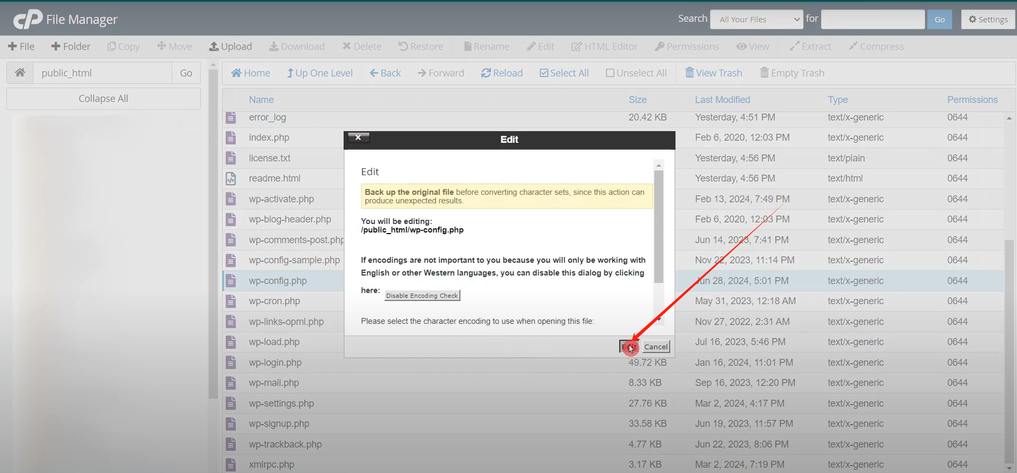The height and width of the screenshot is (473, 1017).
Task: Open the All Your Files search dropdown
Action: [756, 20]
